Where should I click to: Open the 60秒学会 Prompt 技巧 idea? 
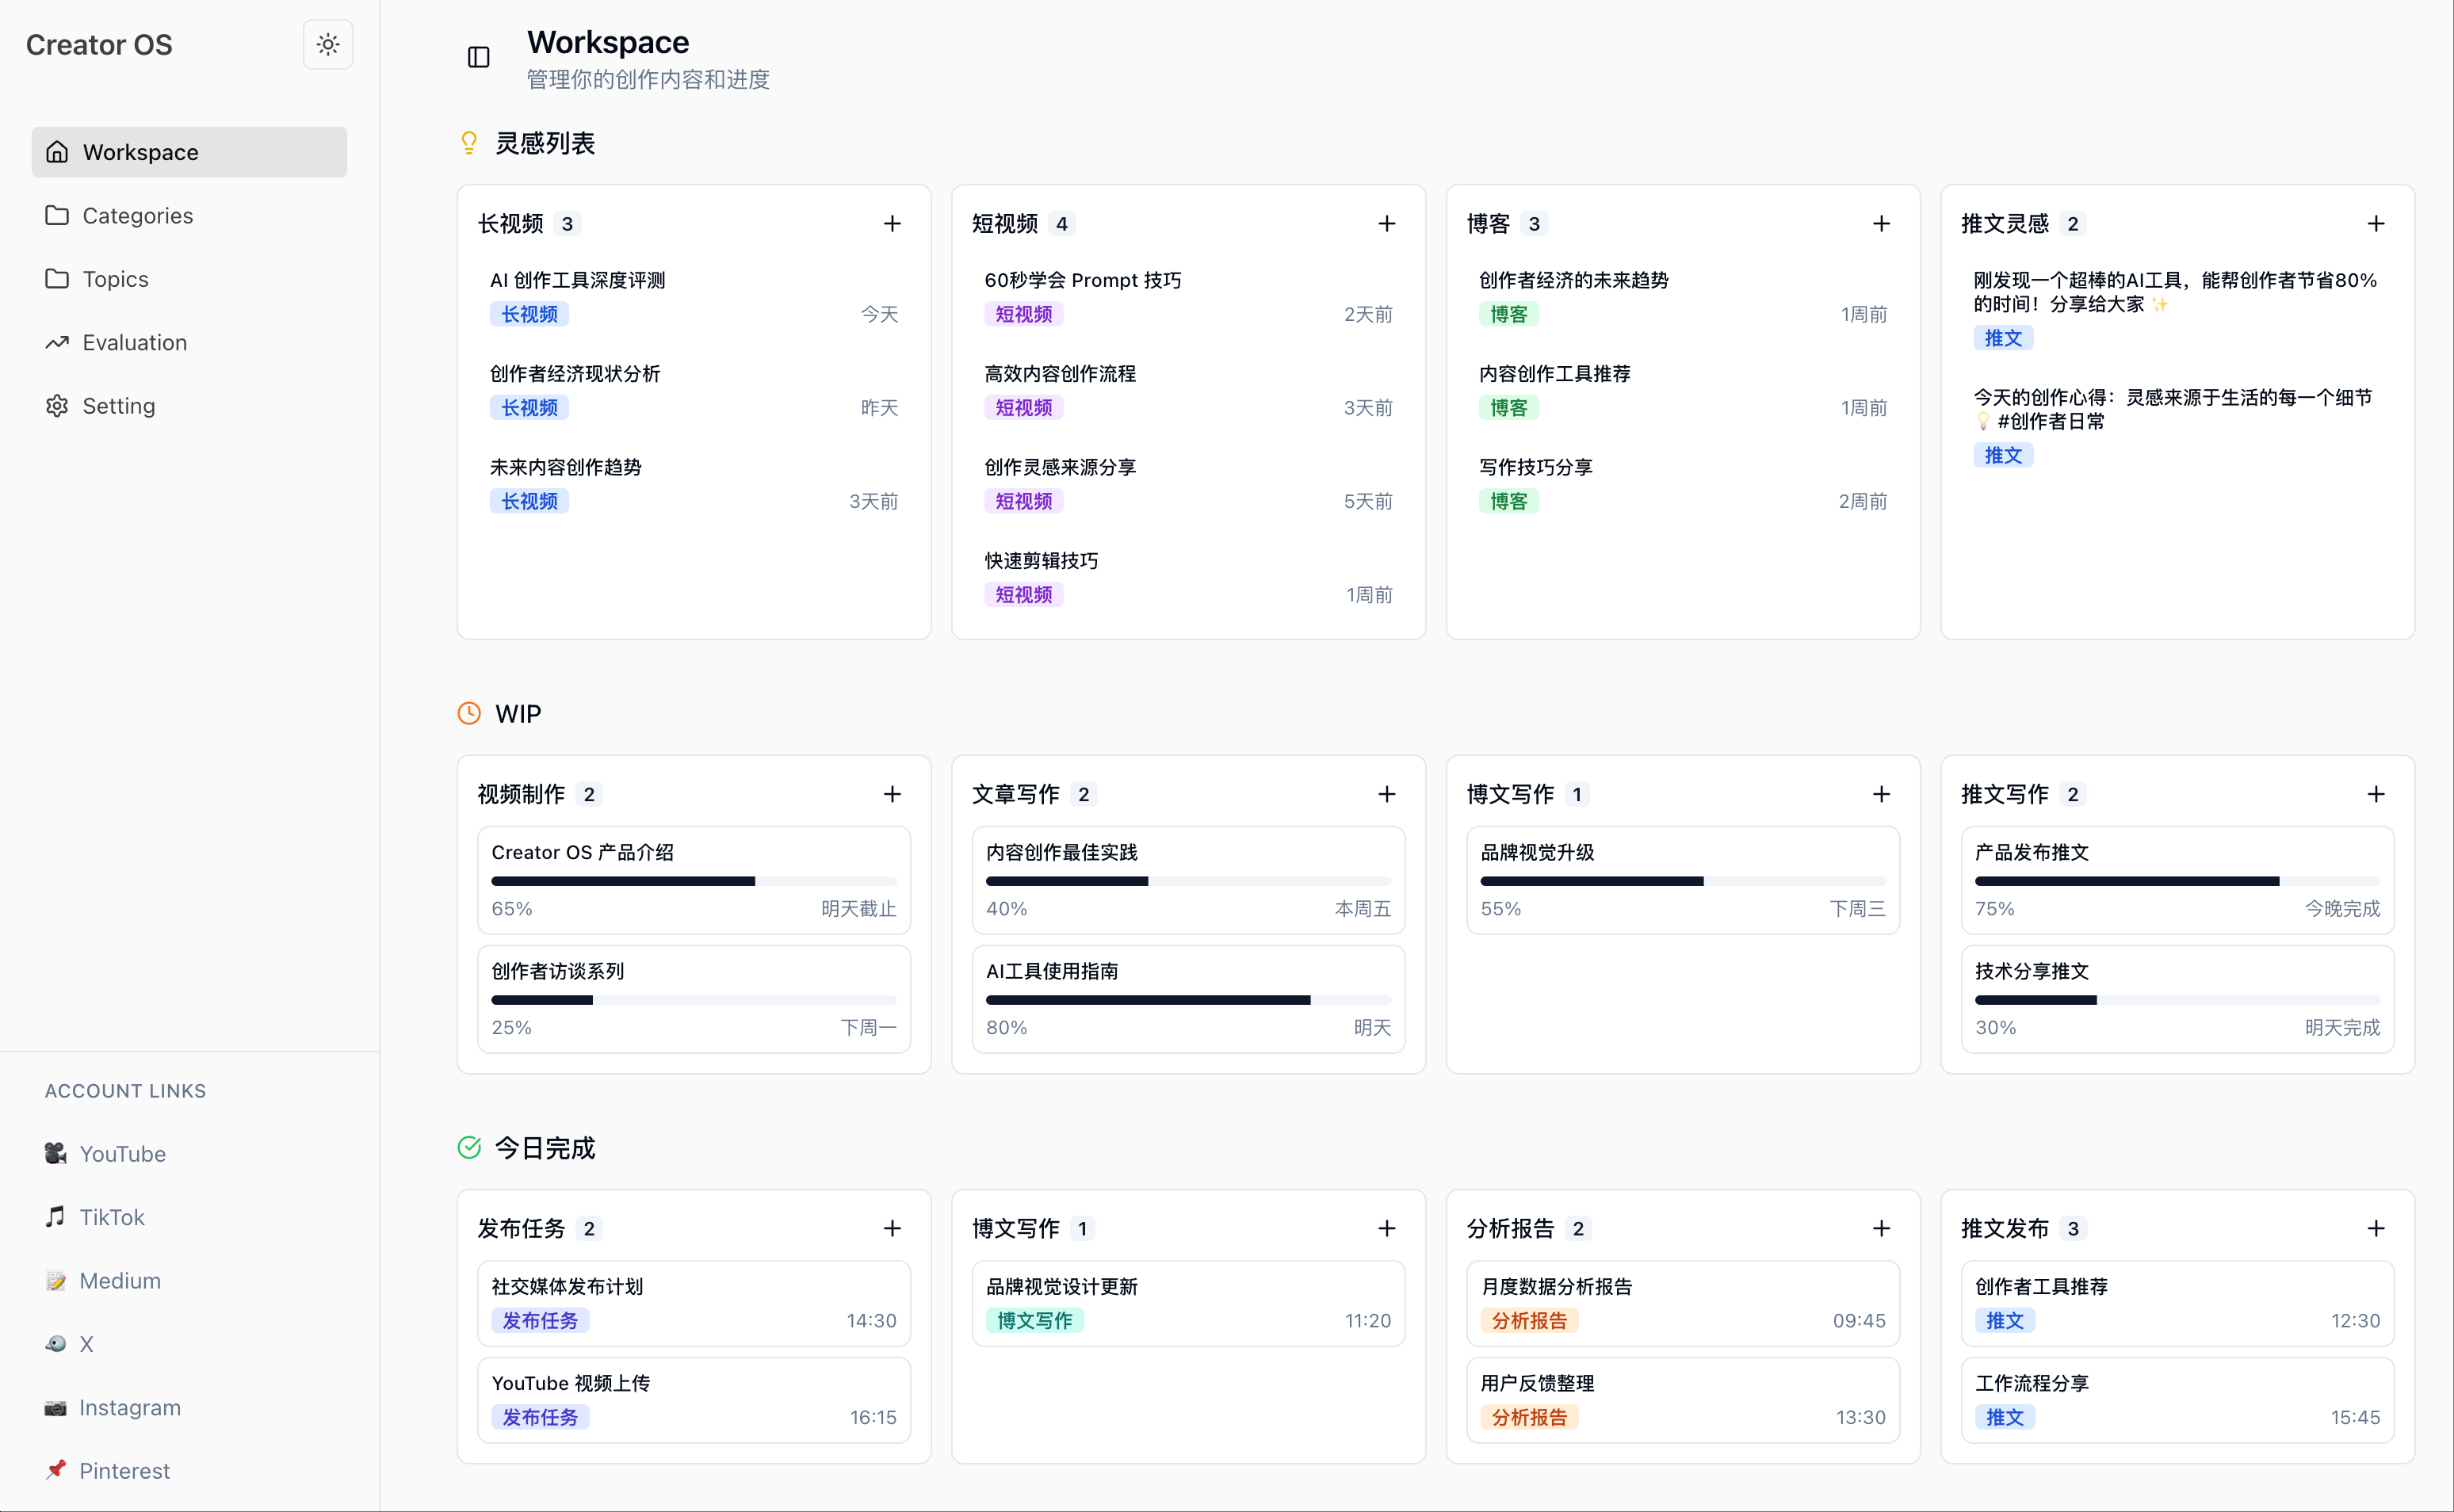click(x=1188, y=297)
